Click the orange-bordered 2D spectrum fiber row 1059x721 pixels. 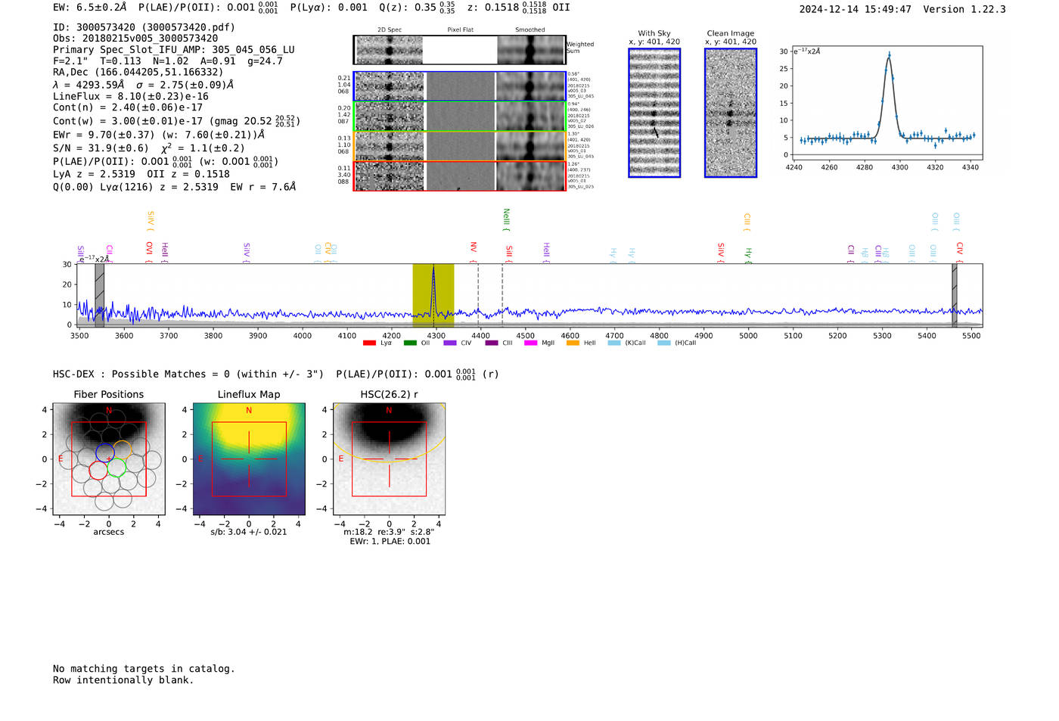pyautogui.click(x=460, y=146)
